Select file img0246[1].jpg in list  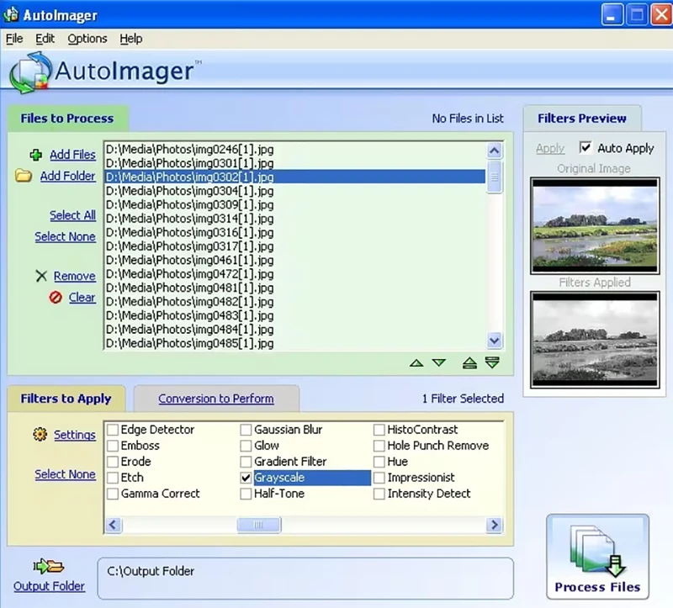(295, 150)
